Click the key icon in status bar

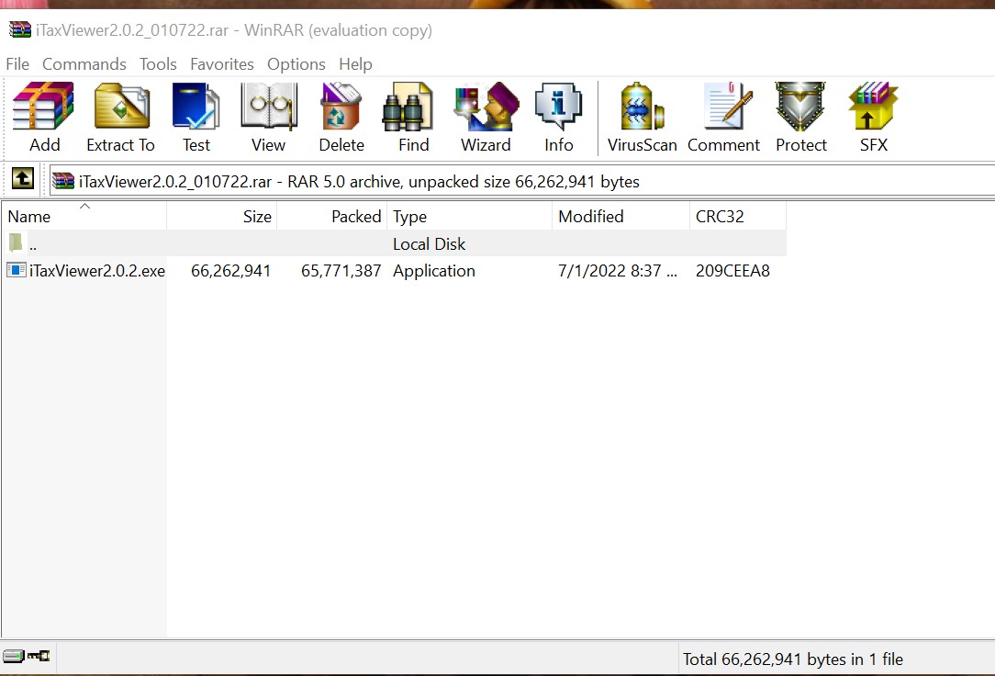39,656
